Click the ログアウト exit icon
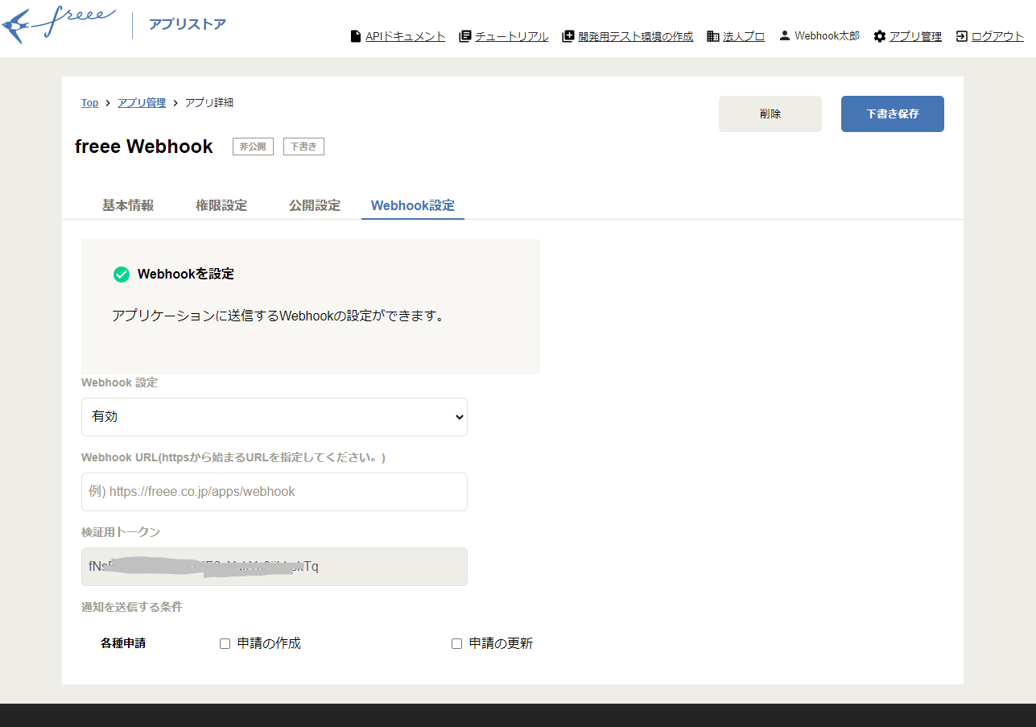The image size is (1036, 727). click(962, 35)
